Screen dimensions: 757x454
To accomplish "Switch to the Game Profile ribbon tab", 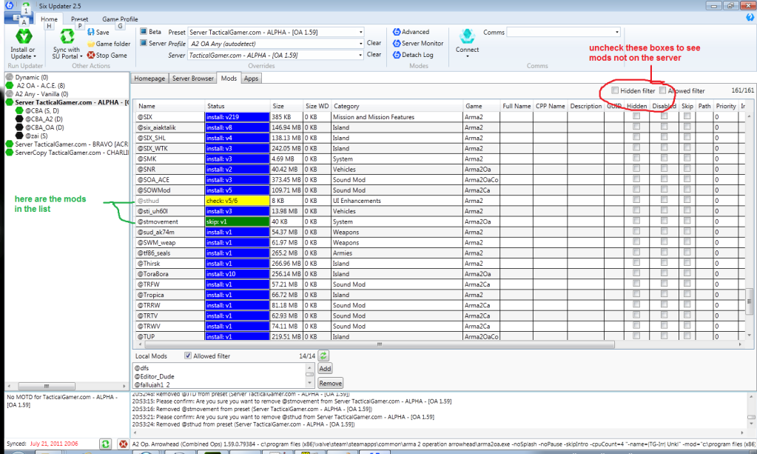I will [120, 19].
